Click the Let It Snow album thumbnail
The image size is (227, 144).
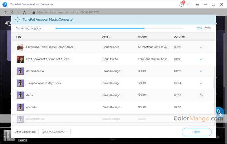coord(20,59)
